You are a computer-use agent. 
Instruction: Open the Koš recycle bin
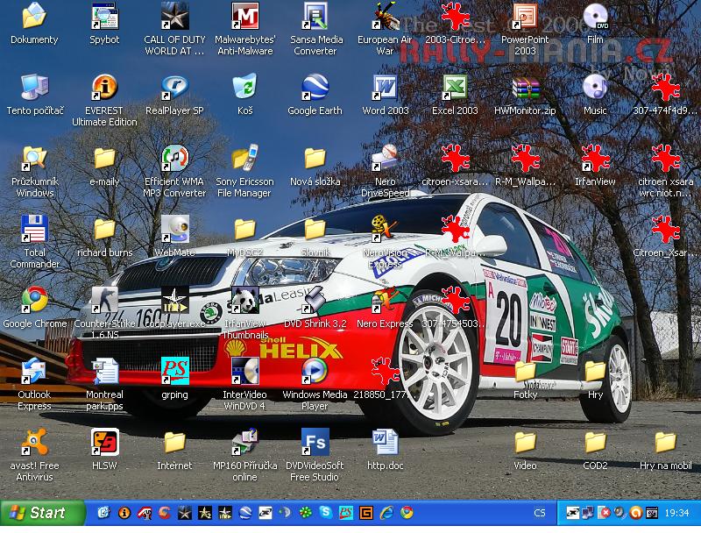pos(244,88)
